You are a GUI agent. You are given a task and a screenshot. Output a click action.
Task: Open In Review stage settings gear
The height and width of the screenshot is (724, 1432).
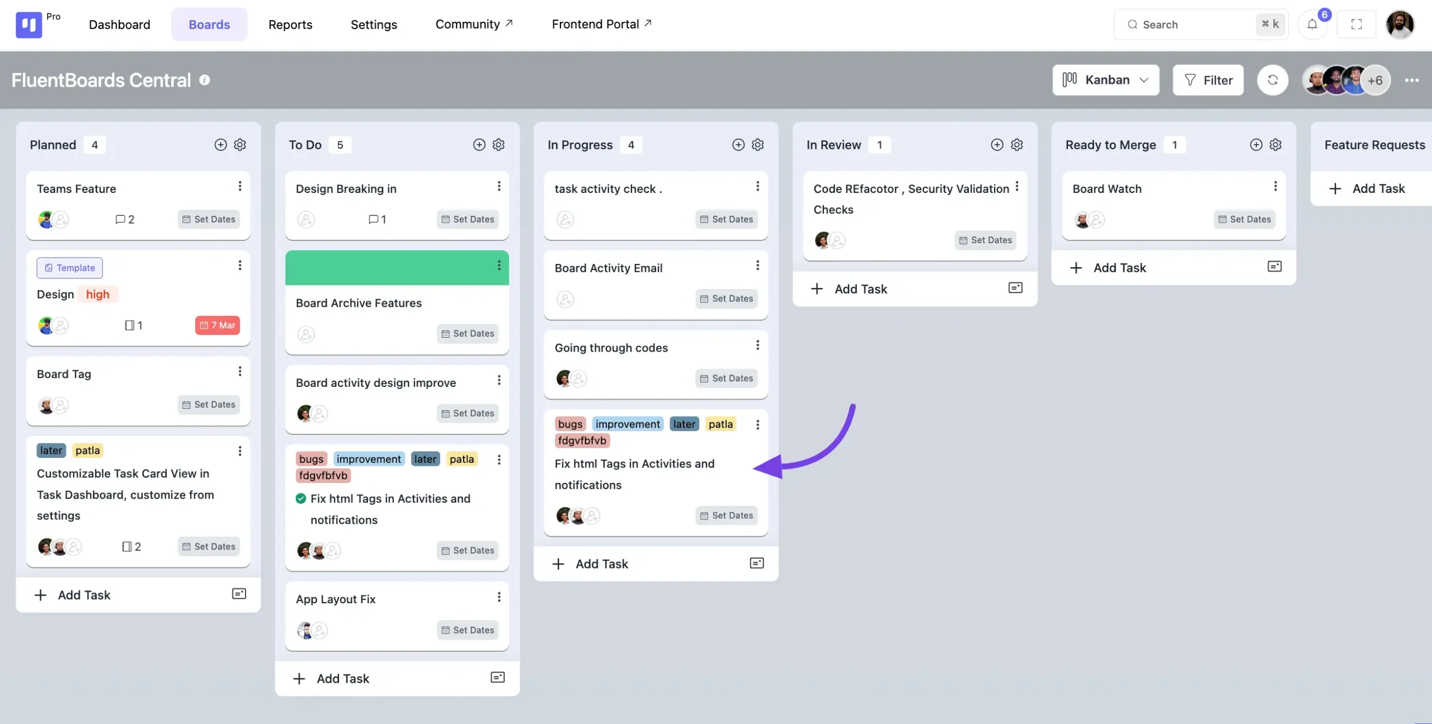point(1016,145)
